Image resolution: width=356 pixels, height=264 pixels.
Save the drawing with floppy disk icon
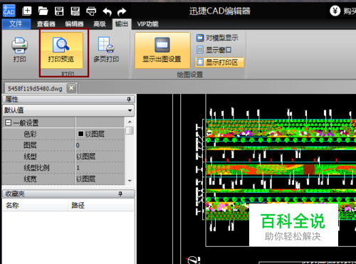59,11
